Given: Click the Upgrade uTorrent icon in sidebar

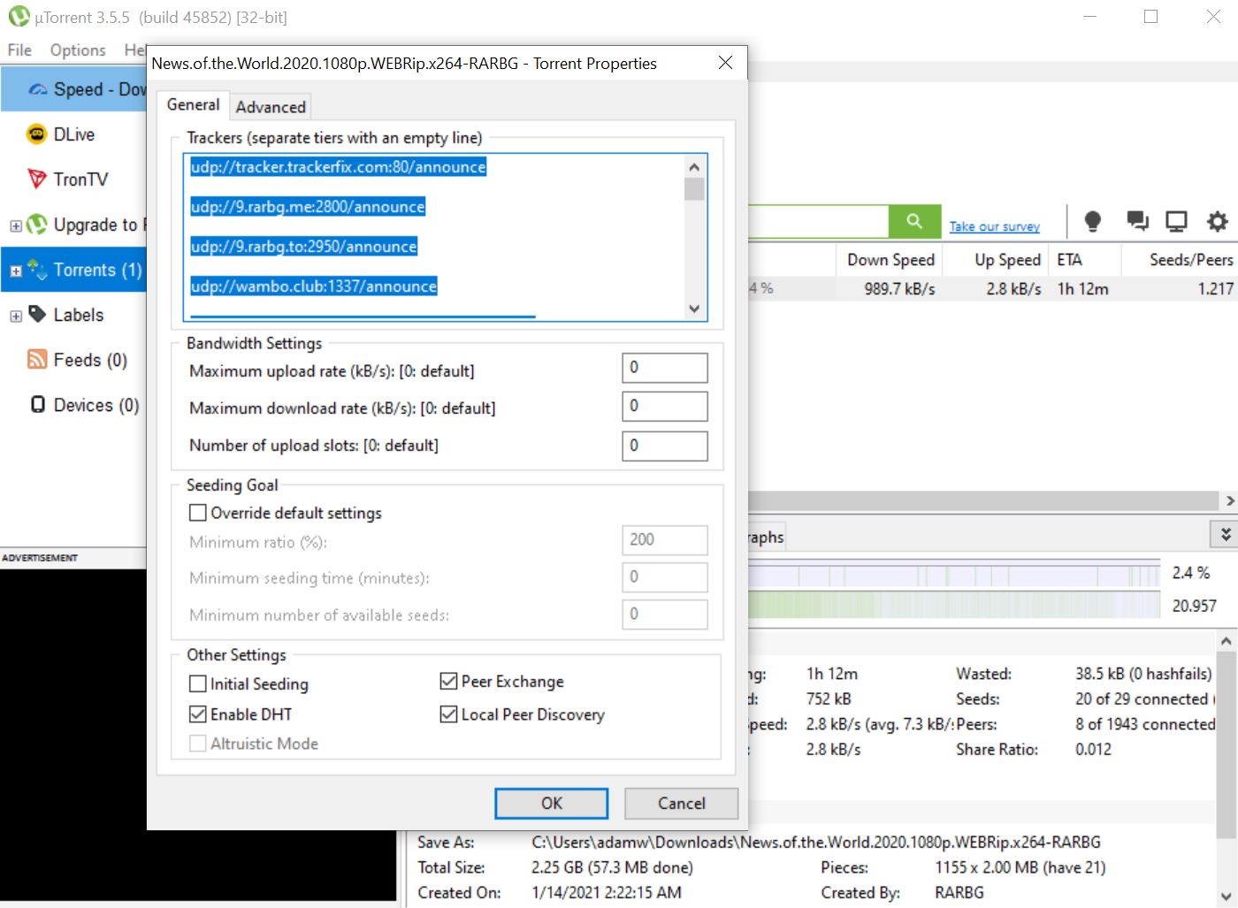Looking at the screenshot, I should pyautogui.click(x=36, y=225).
